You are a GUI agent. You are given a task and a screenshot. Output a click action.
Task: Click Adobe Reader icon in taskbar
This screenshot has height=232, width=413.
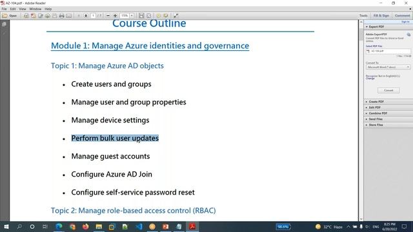[x=192, y=226]
